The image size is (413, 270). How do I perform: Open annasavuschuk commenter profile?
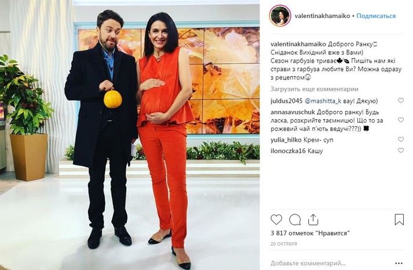293,112
